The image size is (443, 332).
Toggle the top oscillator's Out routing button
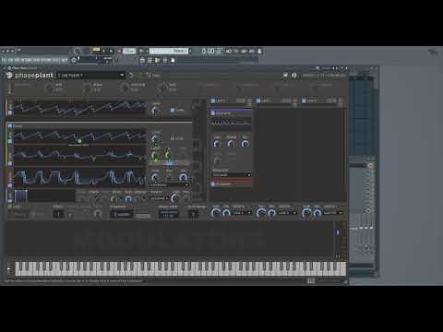coord(177,110)
